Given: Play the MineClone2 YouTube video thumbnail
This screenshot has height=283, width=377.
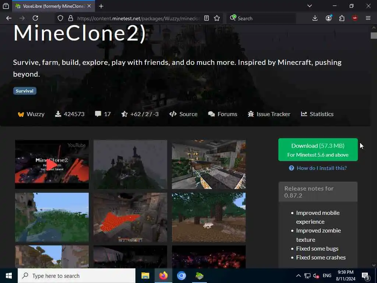Looking at the screenshot, I should (x=52, y=165).
